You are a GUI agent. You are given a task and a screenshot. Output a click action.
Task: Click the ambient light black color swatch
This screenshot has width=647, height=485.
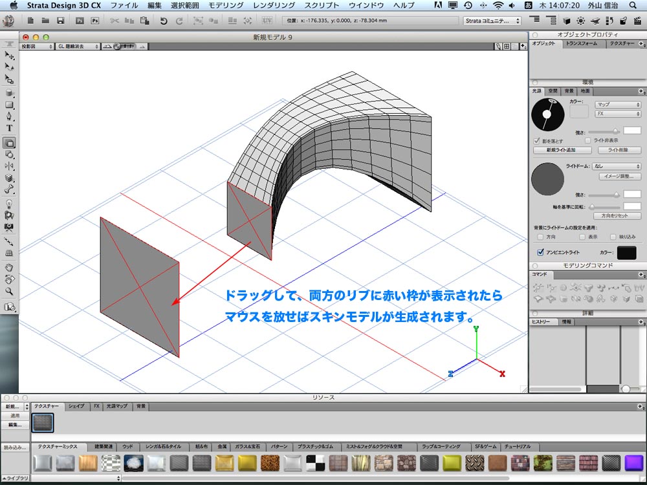(x=626, y=252)
